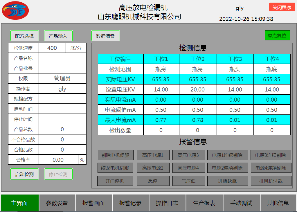Screen dimensions: 297x212
Task: Click the 产品名称 input field
Action: point(62,58)
